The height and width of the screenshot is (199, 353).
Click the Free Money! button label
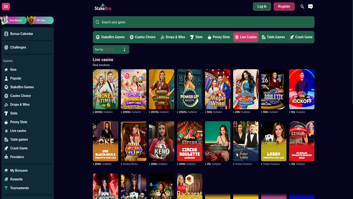point(16,20)
